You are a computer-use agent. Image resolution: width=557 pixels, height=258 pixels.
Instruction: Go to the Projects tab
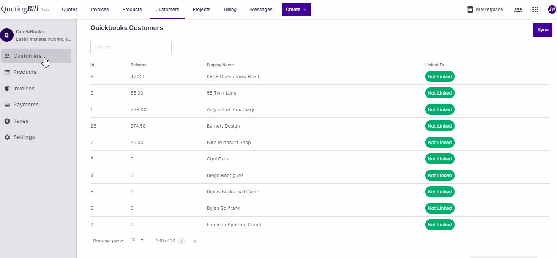(x=202, y=9)
